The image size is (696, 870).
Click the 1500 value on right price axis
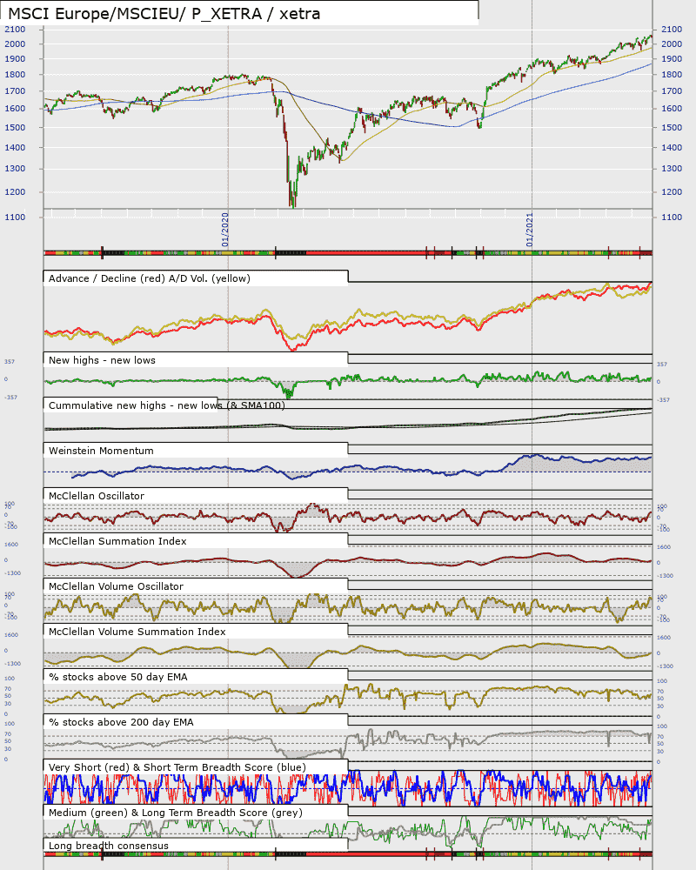672,127
